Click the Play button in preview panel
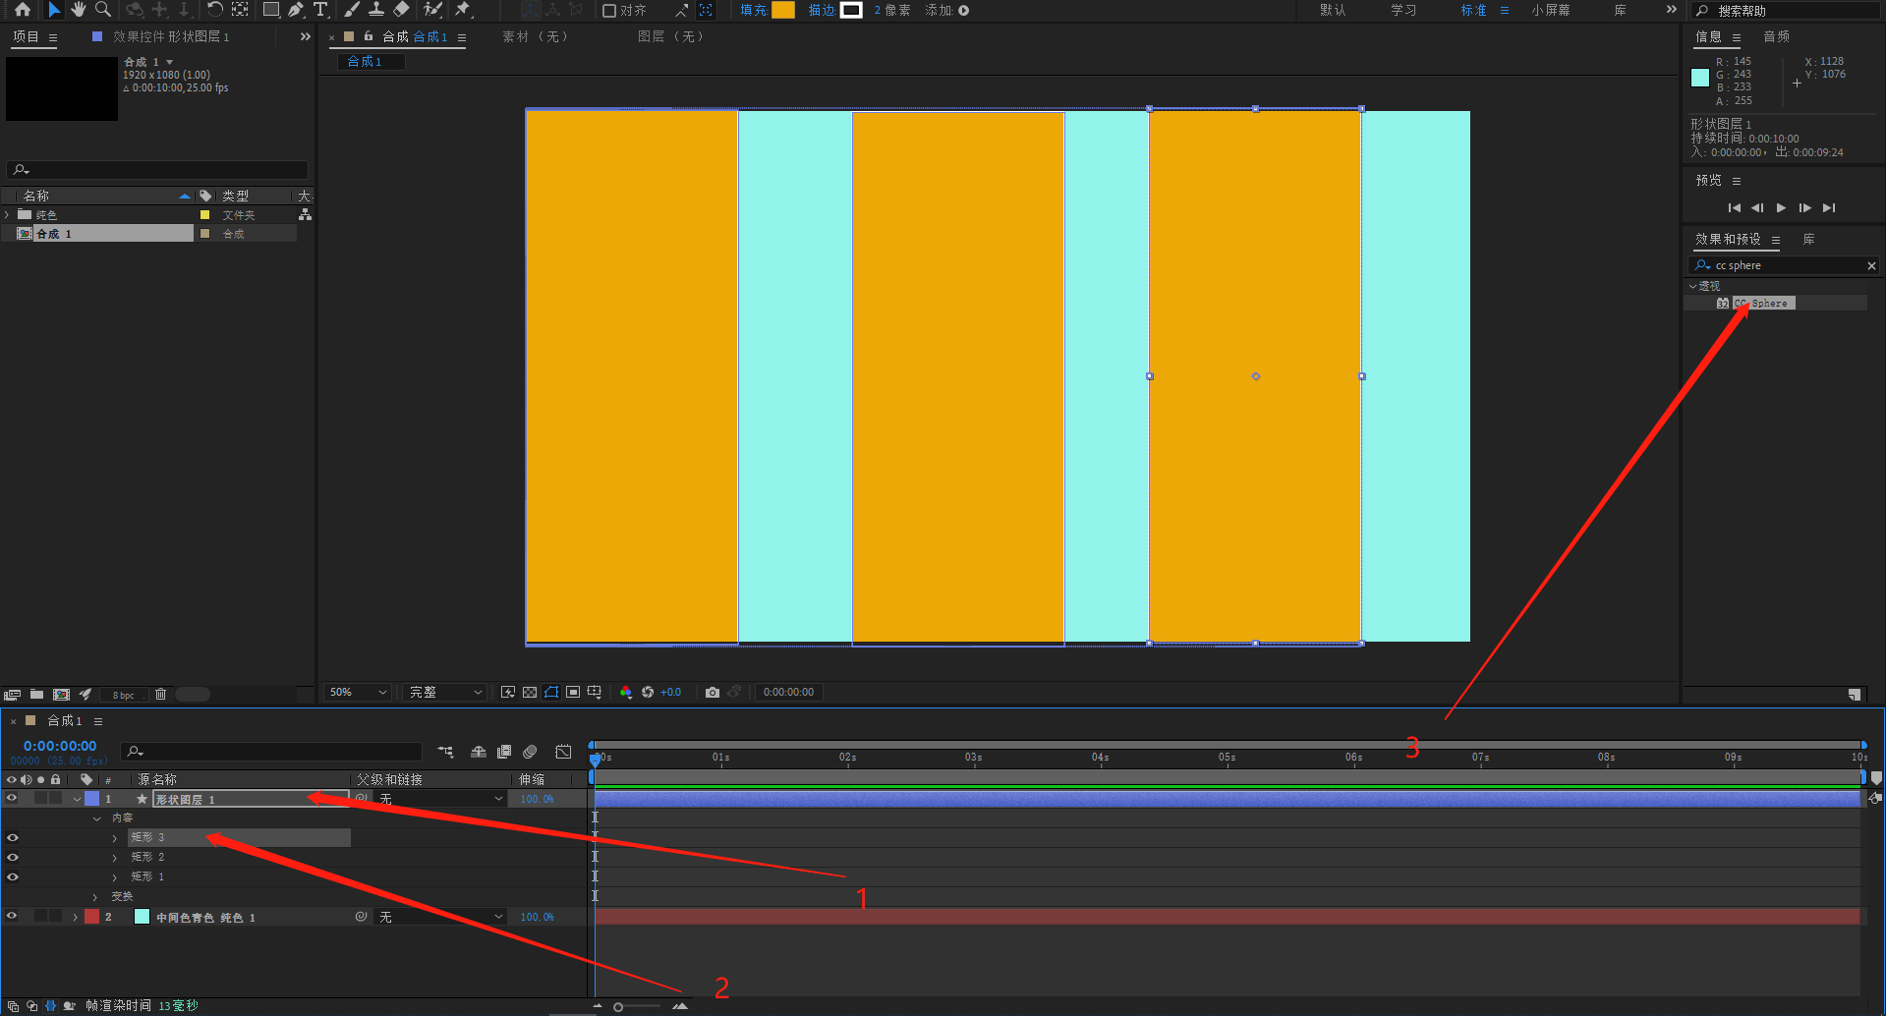This screenshot has height=1016, width=1886. click(1781, 207)
